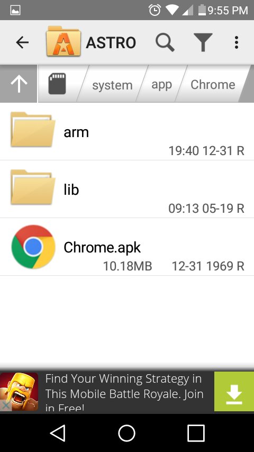Close the ad with the X icon
This screenshot has height=452, width=254.
coord(6,406)
